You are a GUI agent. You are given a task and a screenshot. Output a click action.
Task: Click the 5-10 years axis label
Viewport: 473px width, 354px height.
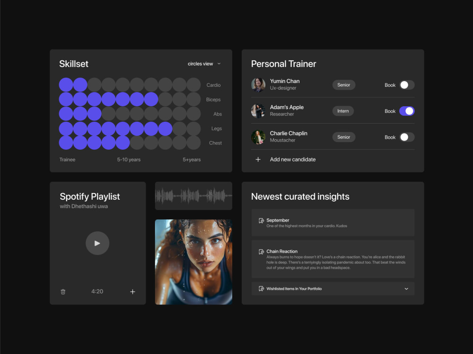129,160
